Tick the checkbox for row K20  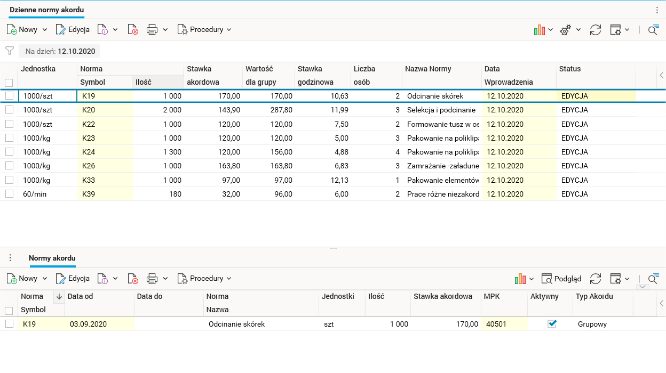click(9, 110)
